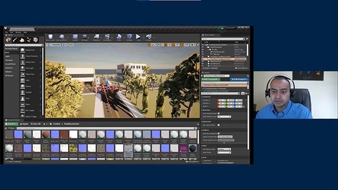Viewport: 338px width, 190px height.
Task: Toggle Net Load on Client checkbox
Action: coord(219,125)
